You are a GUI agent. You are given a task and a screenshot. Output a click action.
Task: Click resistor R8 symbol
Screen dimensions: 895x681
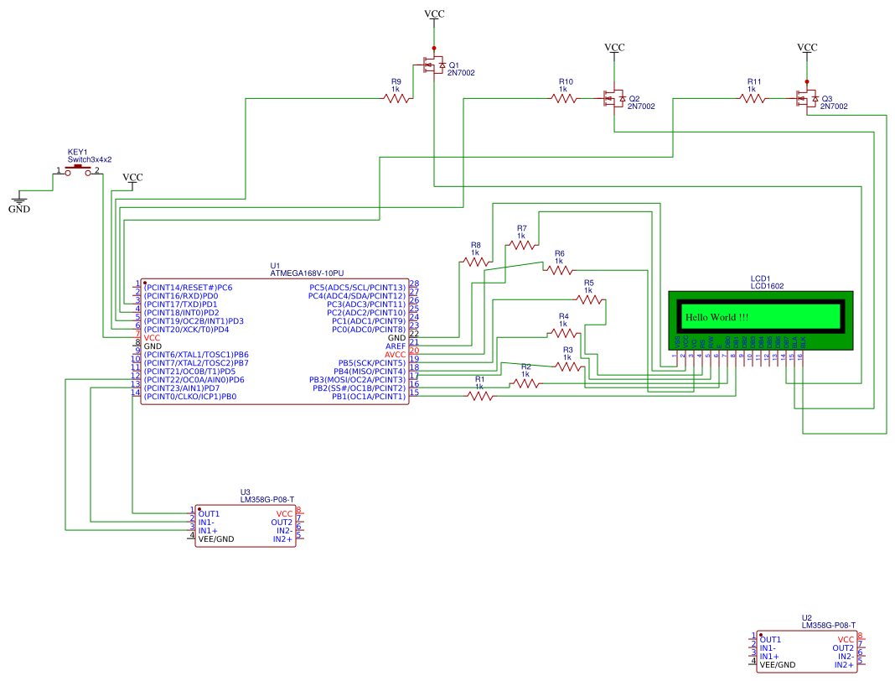476,262
